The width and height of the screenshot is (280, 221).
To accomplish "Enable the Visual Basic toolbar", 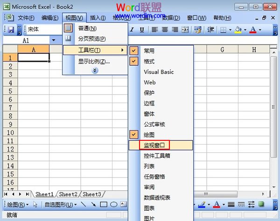I will pyautogui.click(x=161, y=72).
